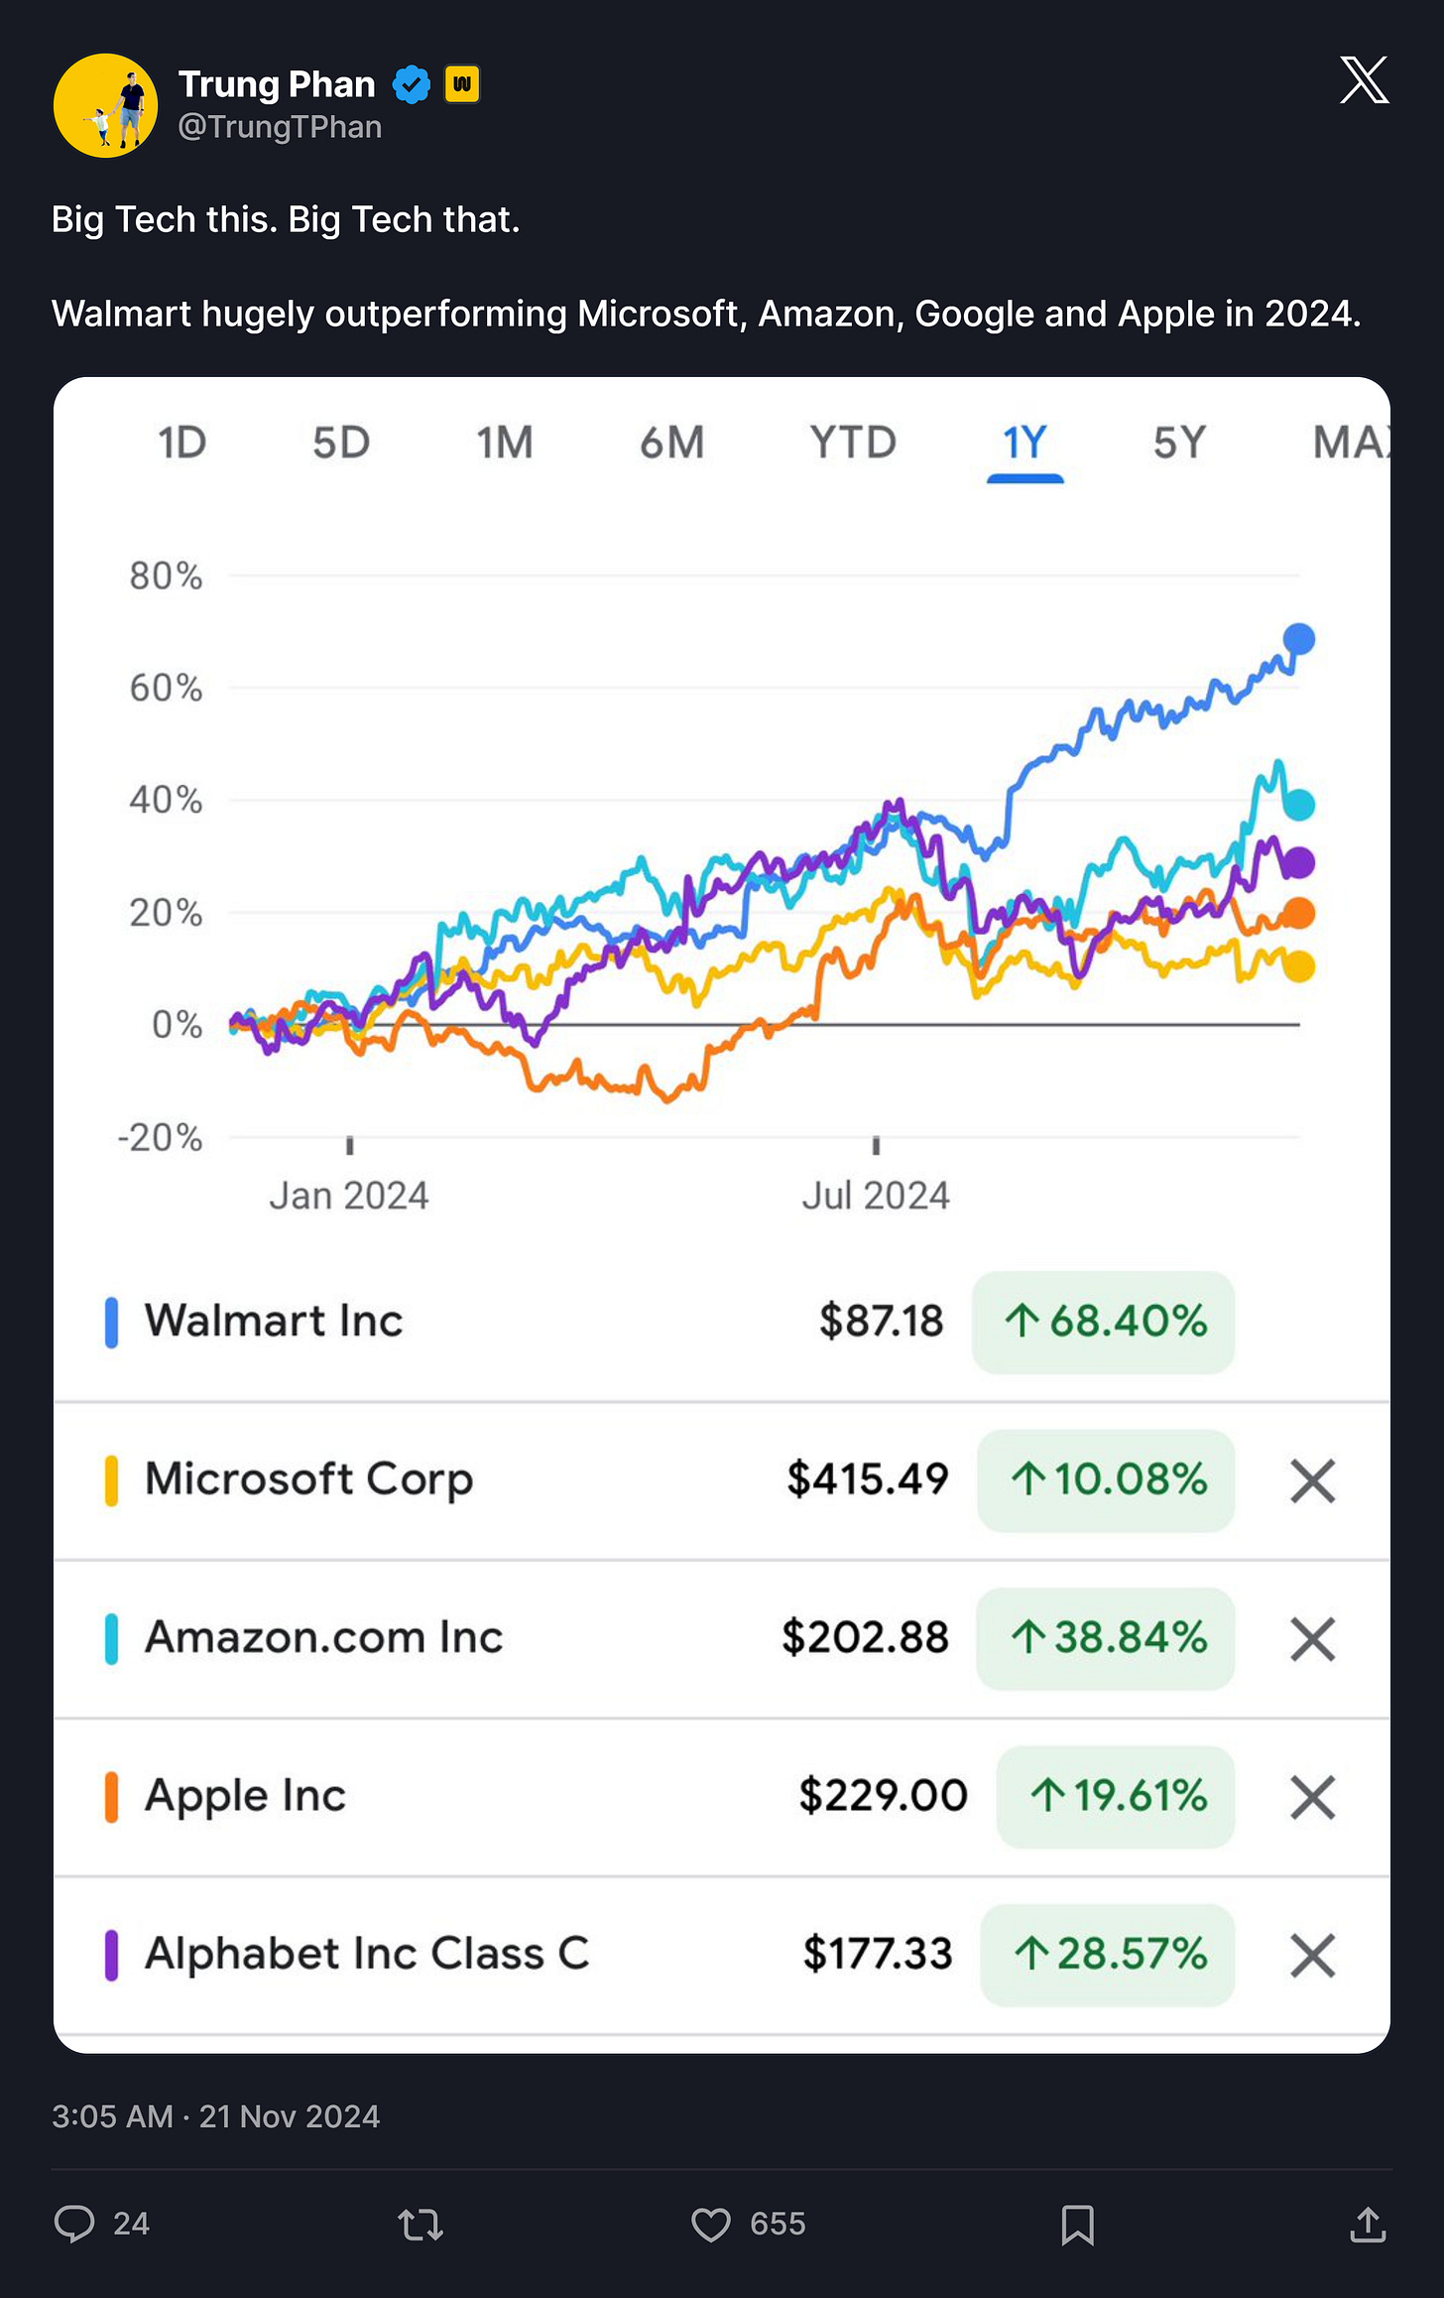Click the @TrungTPhan handle
Image resolution: width=1444 pixels, height=2298 pixels.
pyautogui.click(x=280, y=127)
